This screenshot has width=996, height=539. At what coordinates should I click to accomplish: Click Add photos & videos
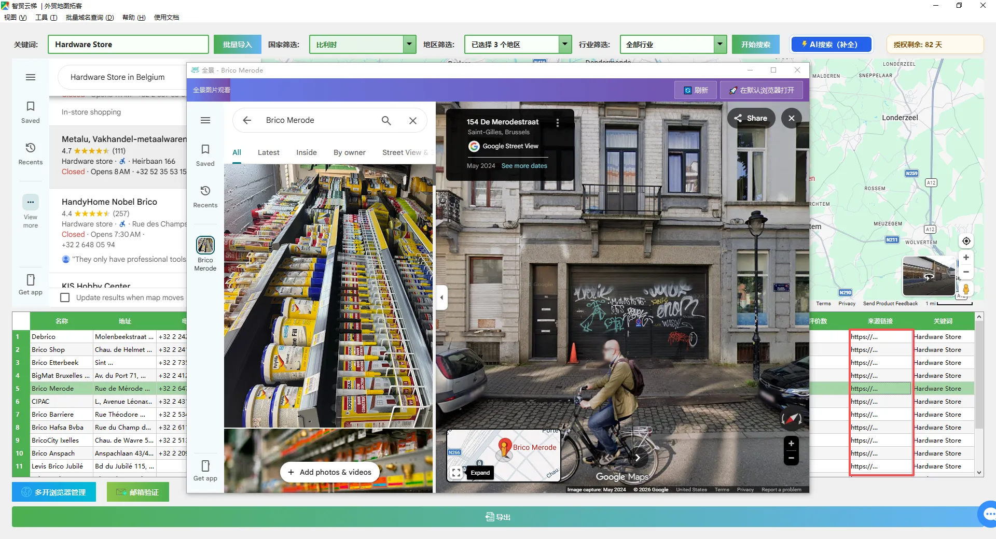330,472
